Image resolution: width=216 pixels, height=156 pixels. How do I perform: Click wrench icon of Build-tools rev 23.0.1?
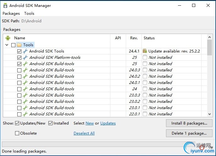tap(25, 108)
